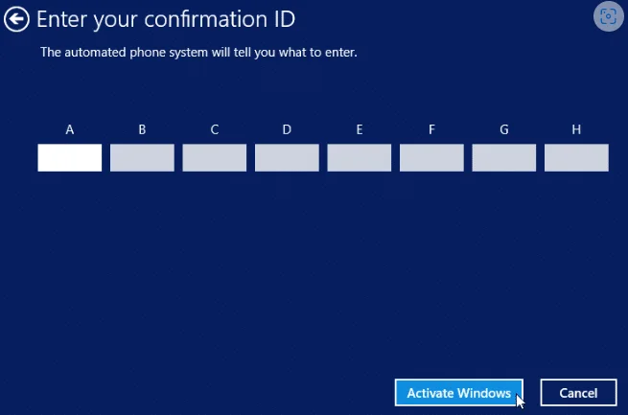This screenshot has width=628, height=415.
Task: Click the Activate Windows button
Action: pyautogui.click(x=459, y=393)
